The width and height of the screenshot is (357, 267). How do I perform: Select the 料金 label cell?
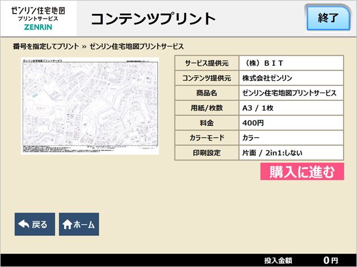pyautogui.click(x=207, y=123)
